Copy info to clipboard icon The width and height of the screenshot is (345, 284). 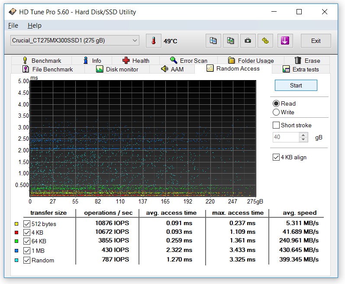pyautogui.click(x=213, y=41)
